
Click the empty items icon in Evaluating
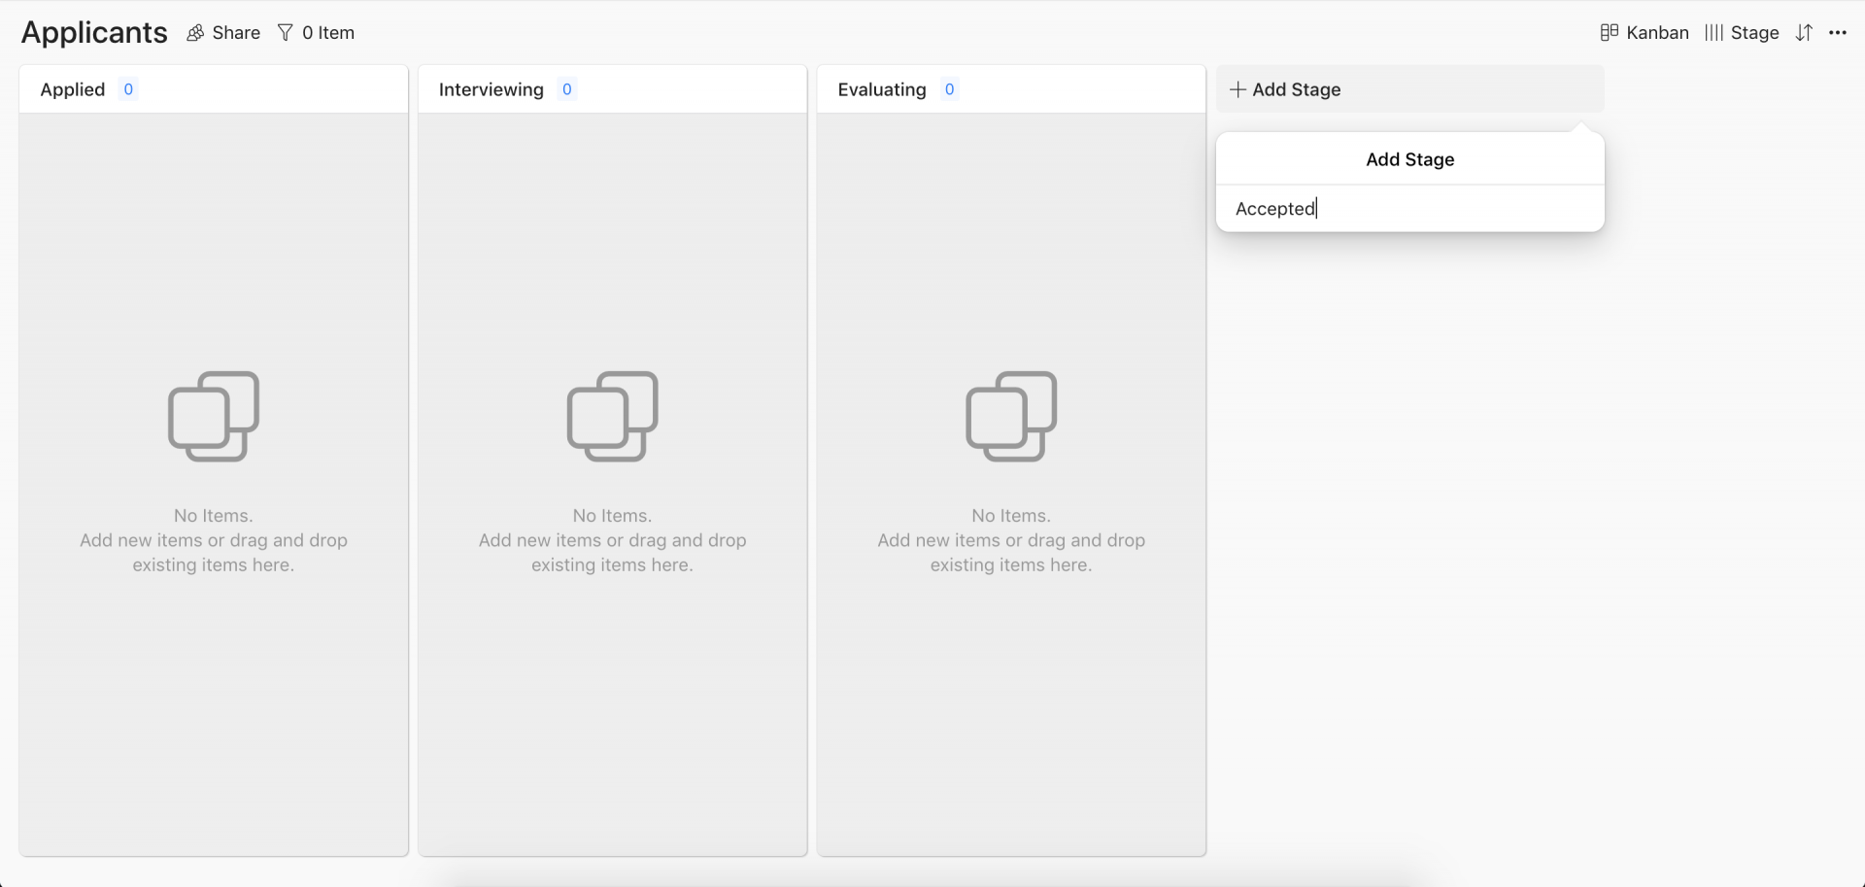[x=1011, y=416]
